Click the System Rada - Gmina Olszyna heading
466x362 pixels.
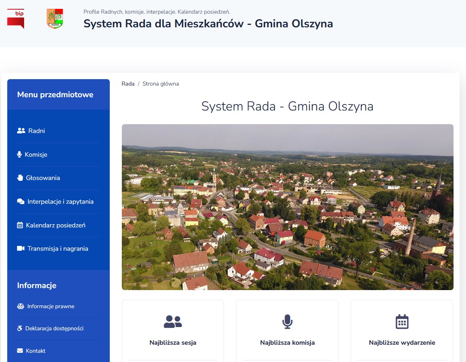tap(287, 106)
